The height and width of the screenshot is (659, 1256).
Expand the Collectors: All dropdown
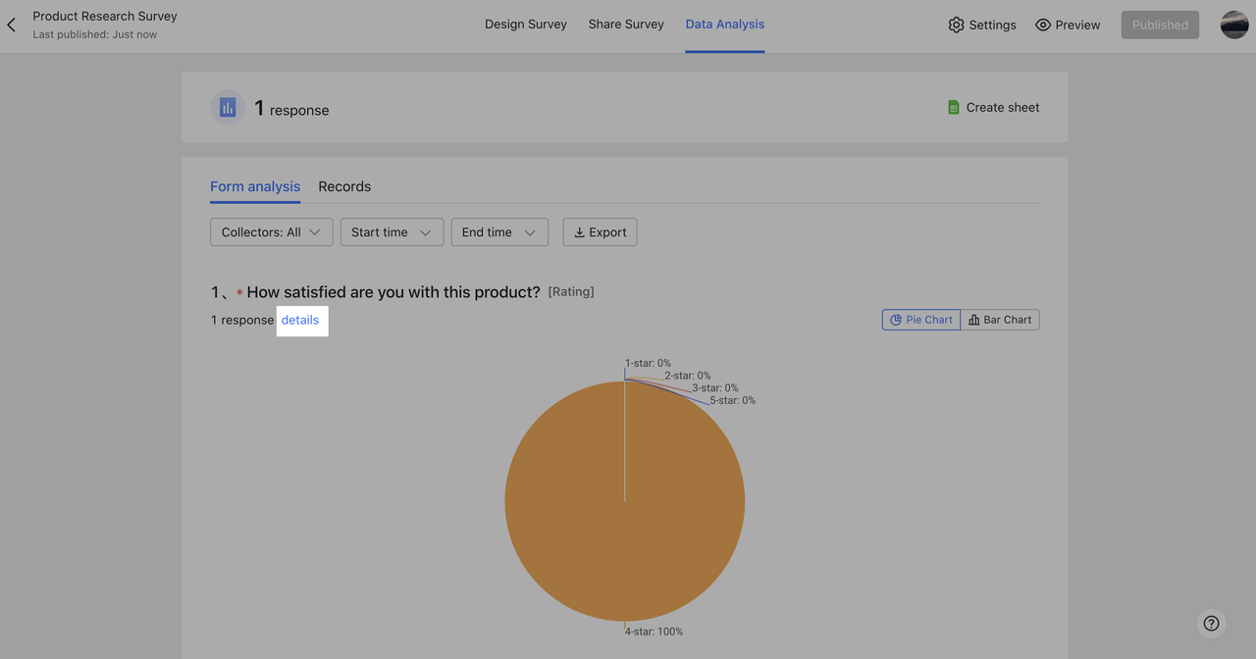(x=271, y=232)
